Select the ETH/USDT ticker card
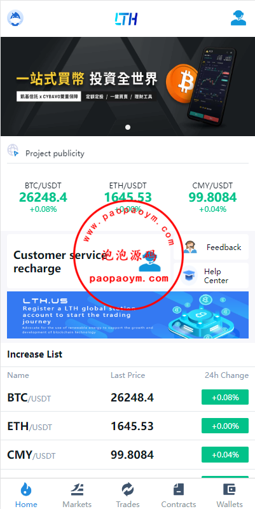Screen dimensions: 255x509 coord(128,197)
